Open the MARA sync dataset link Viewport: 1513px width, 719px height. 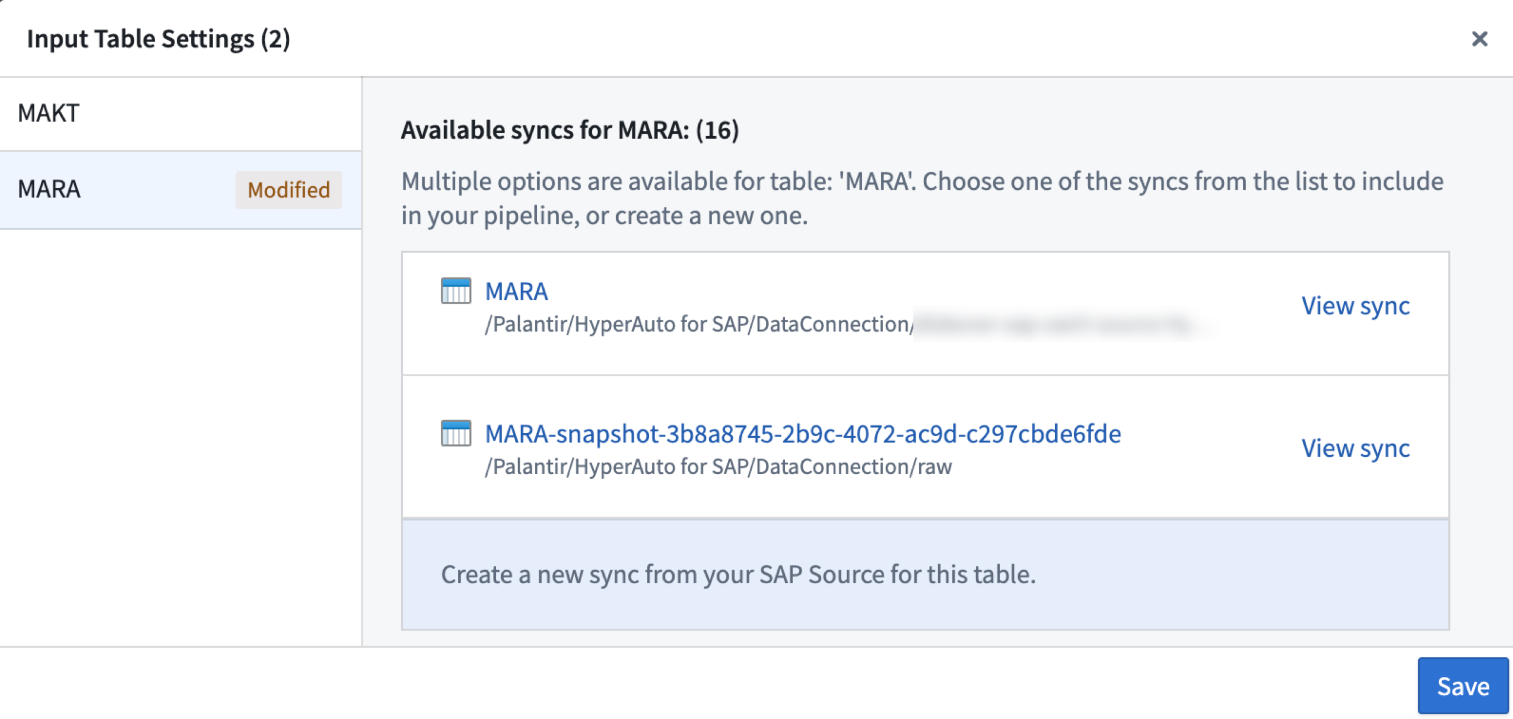(x=516, y=291)
